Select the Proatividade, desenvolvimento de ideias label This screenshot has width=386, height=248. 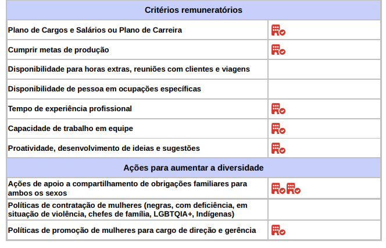103,148
